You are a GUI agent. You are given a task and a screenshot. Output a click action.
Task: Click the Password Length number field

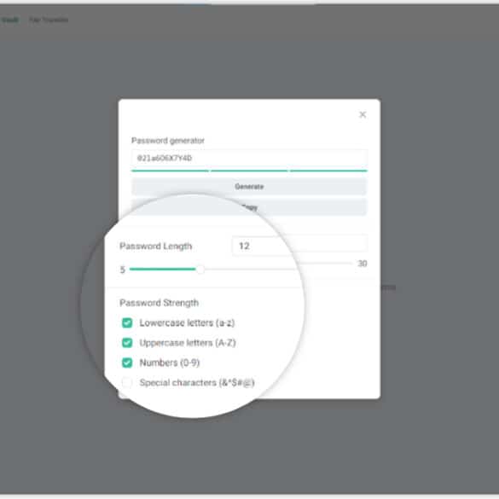click(299, 246)
